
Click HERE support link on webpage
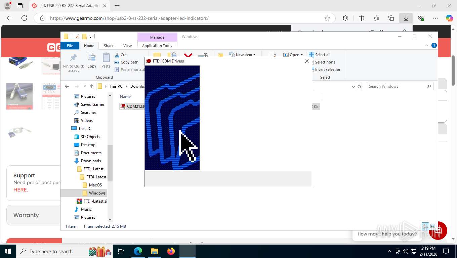point(20,189)
